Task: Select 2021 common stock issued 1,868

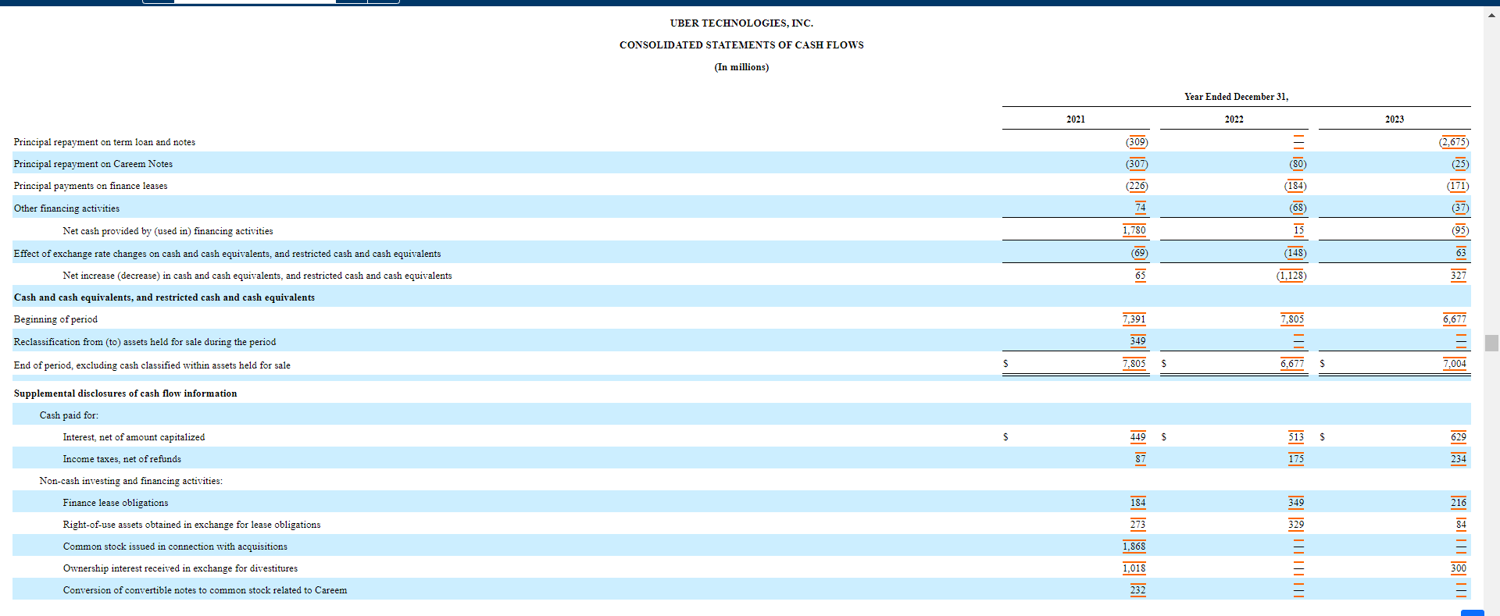Action: point(1134,547)
